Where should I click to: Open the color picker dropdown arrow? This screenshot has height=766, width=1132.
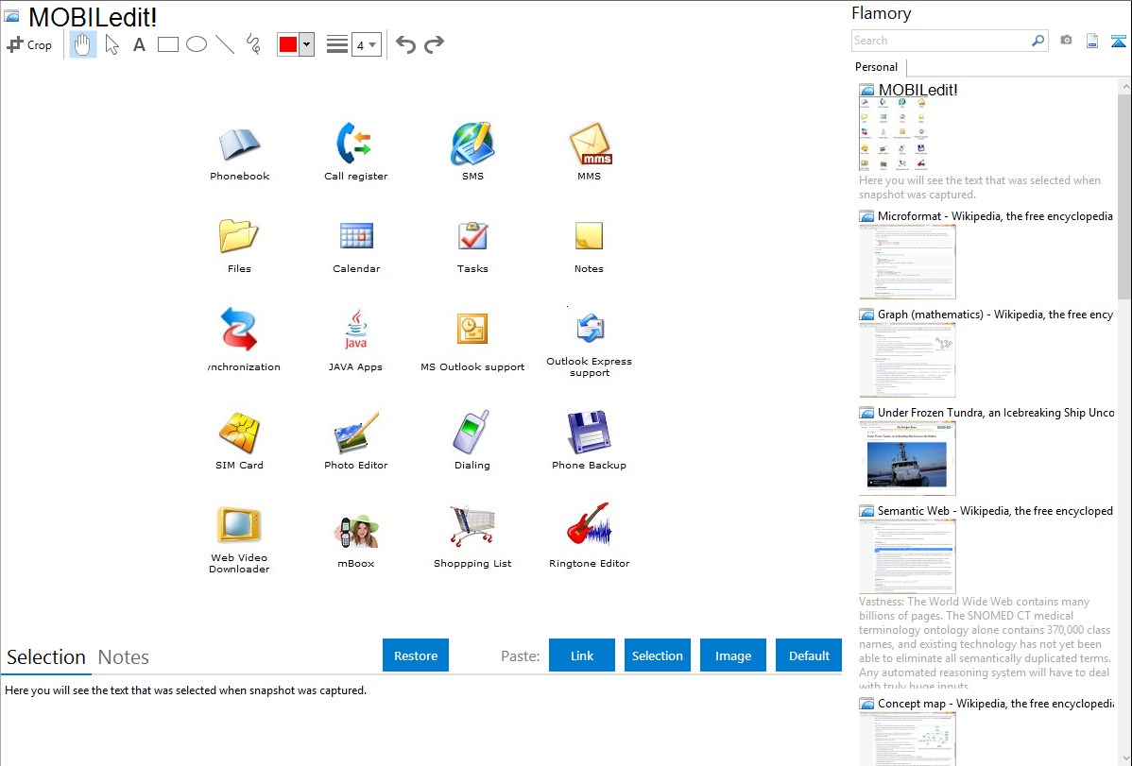tap(306, 44)
